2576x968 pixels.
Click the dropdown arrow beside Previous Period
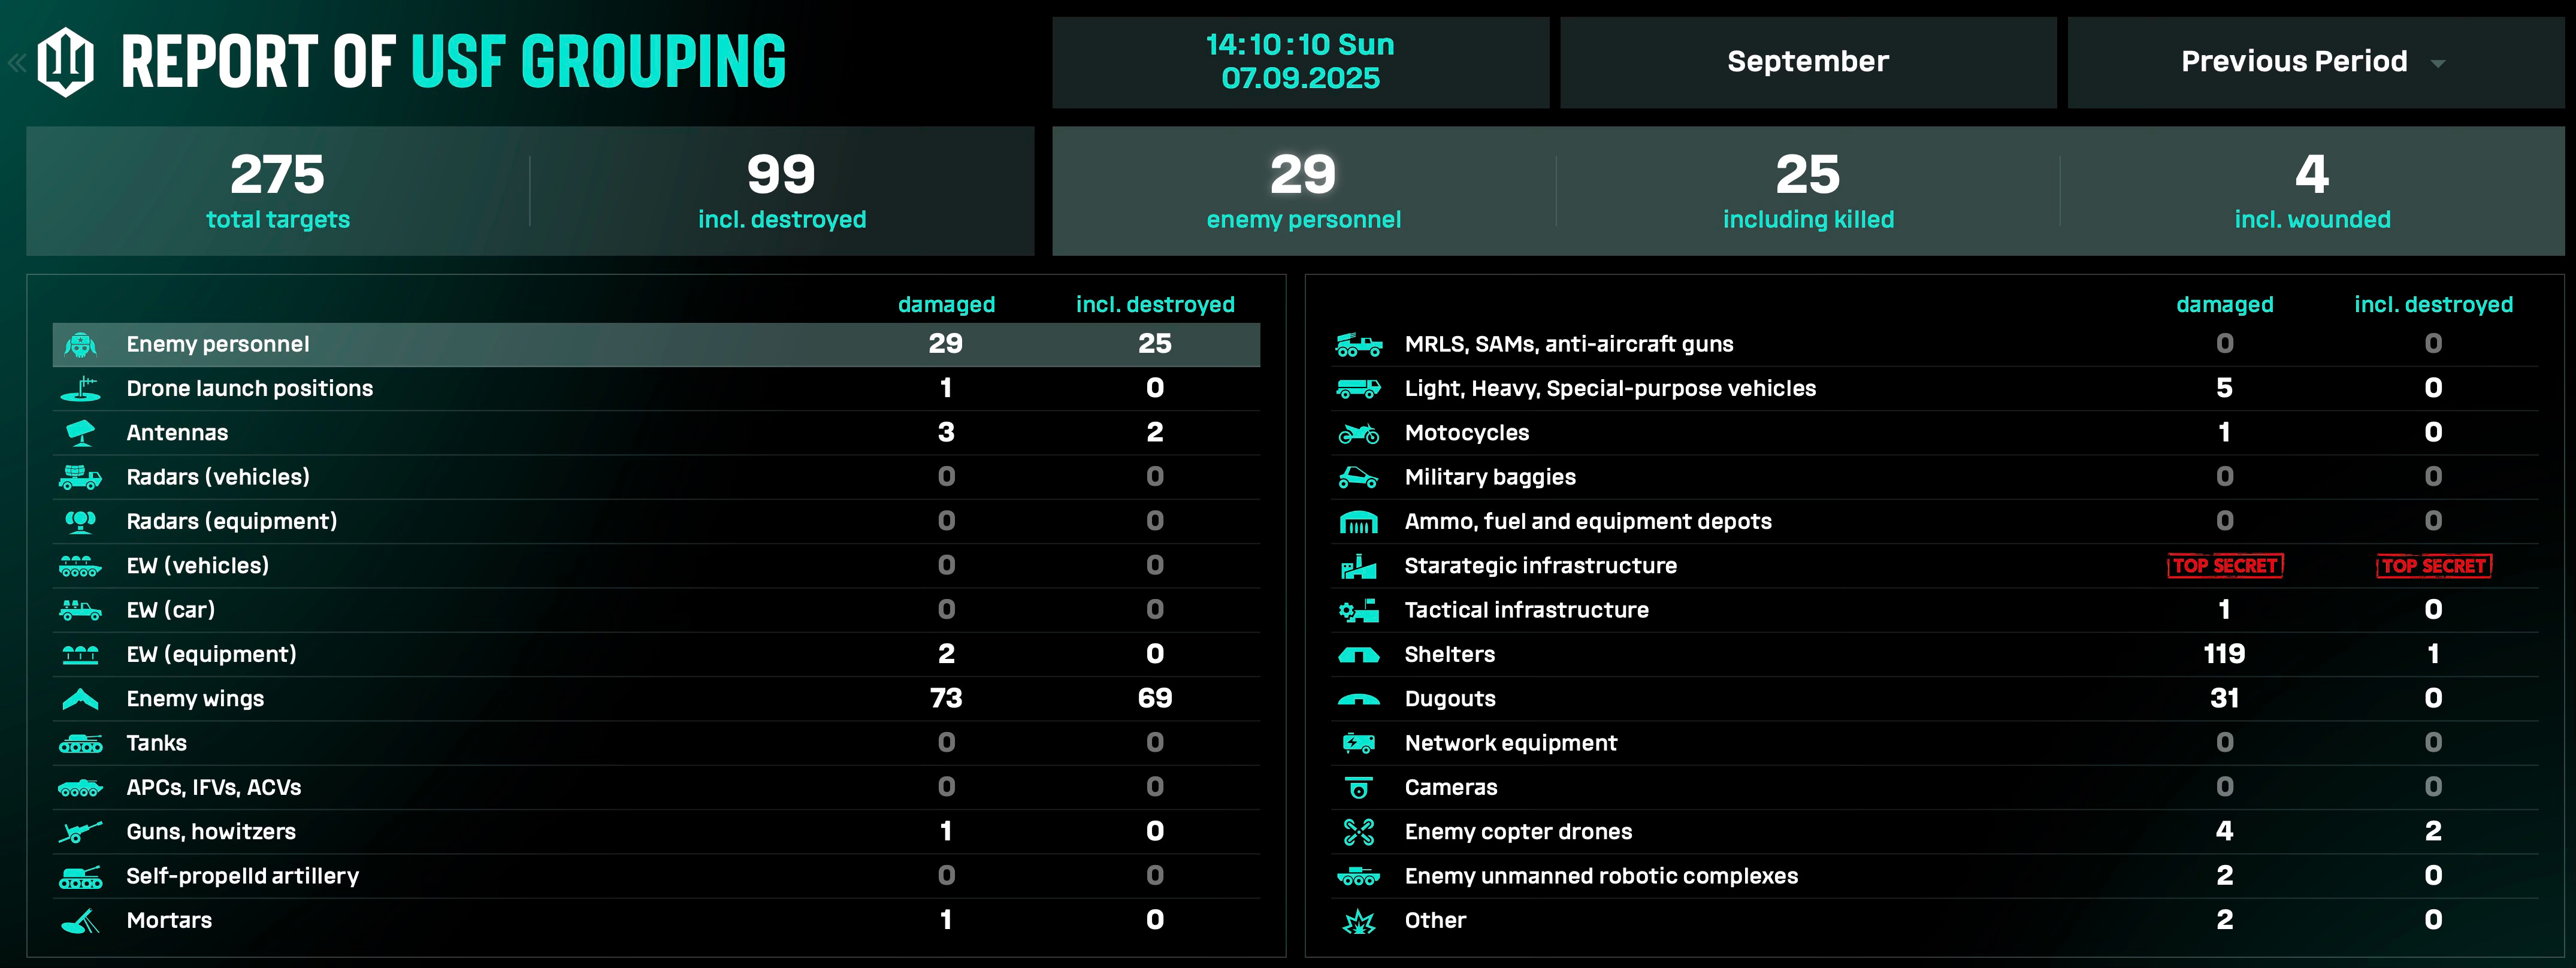(x=2438, y=64)
